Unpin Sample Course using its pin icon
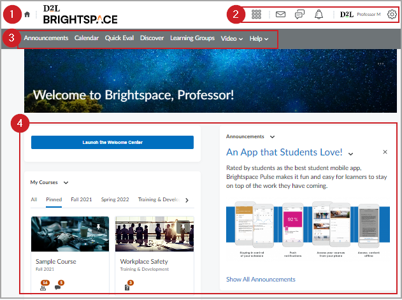402x300 pixels. [98, 226]
